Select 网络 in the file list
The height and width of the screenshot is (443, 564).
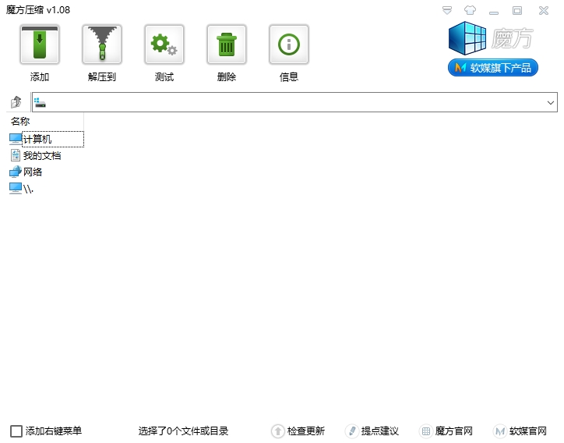pyautogui.click(x=32, y=172)
